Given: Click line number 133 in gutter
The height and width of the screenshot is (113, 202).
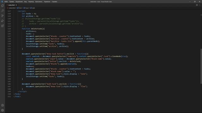Looking at the screenshot, I should pos(9,51).
